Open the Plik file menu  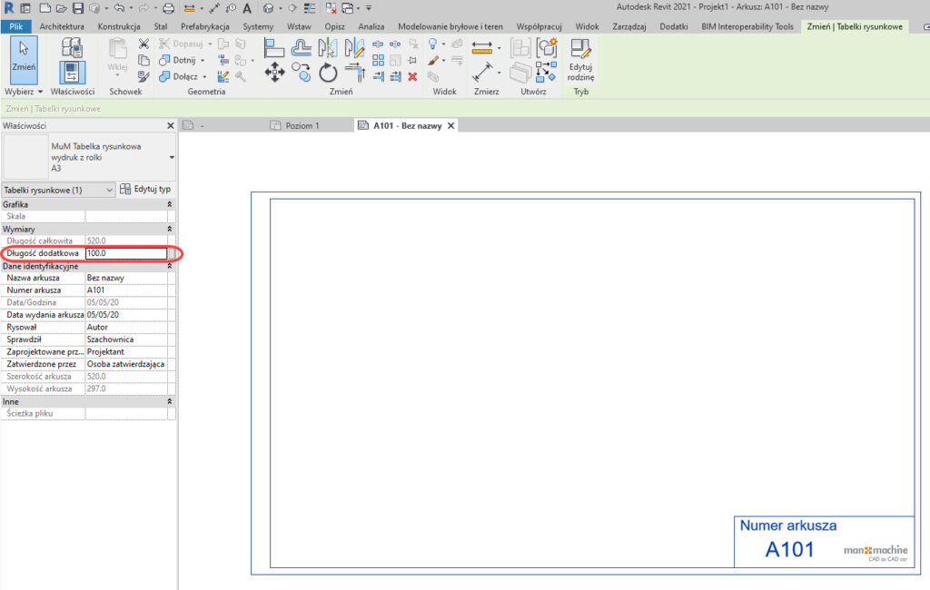(x=15, y=27)
